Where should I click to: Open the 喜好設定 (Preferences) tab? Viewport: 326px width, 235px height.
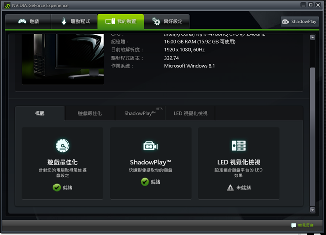[167, 21]
